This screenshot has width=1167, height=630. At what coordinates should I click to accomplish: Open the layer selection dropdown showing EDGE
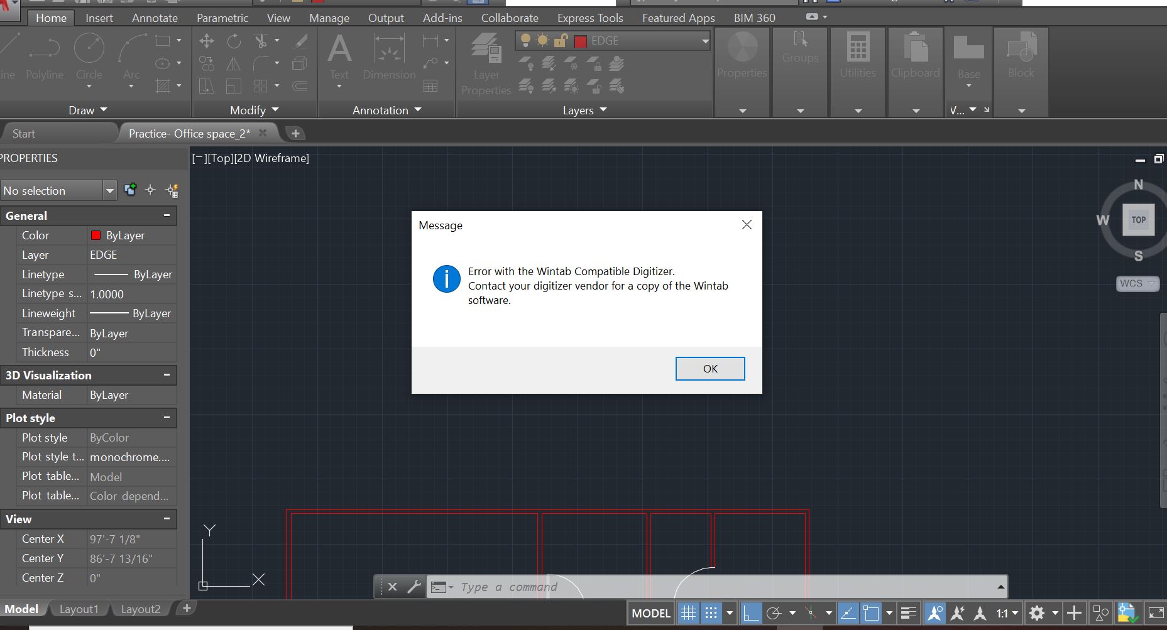tap(705, 41)
